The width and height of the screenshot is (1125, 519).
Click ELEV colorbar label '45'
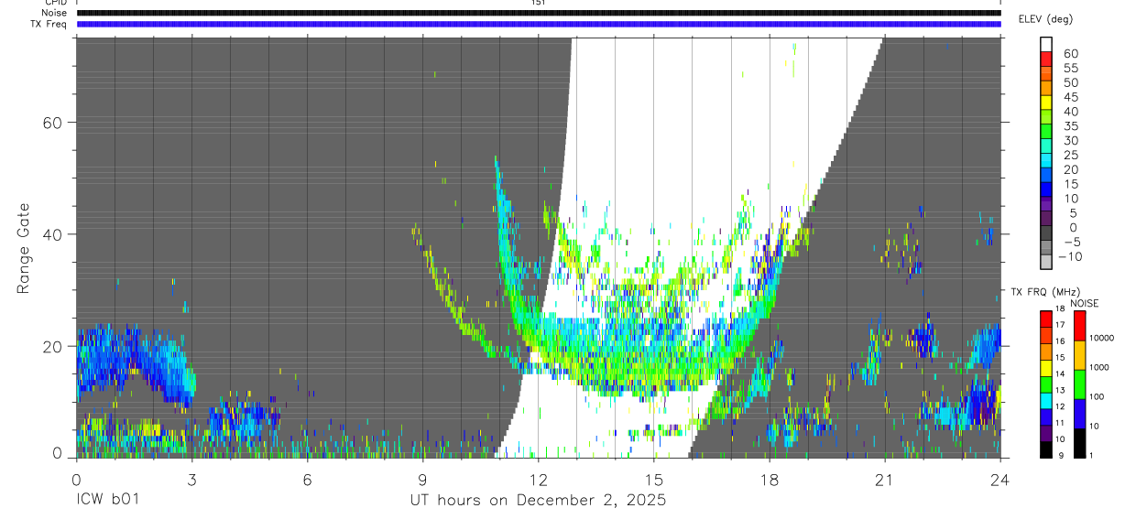(x=1070, y=98)
